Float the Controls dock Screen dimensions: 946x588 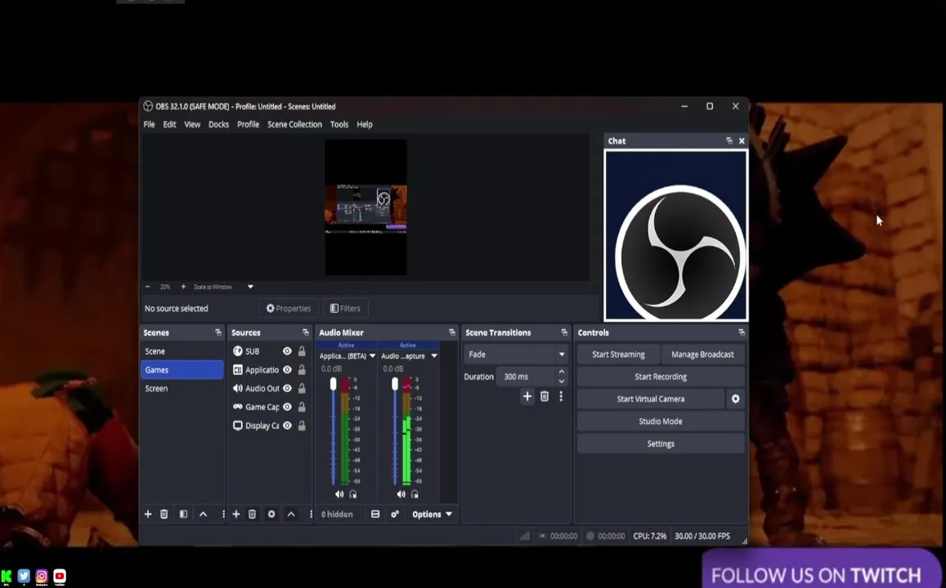[742, 332]
